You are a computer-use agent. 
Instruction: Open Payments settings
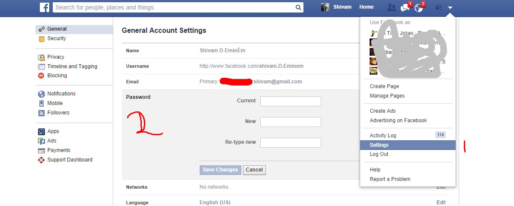(59, 150)
